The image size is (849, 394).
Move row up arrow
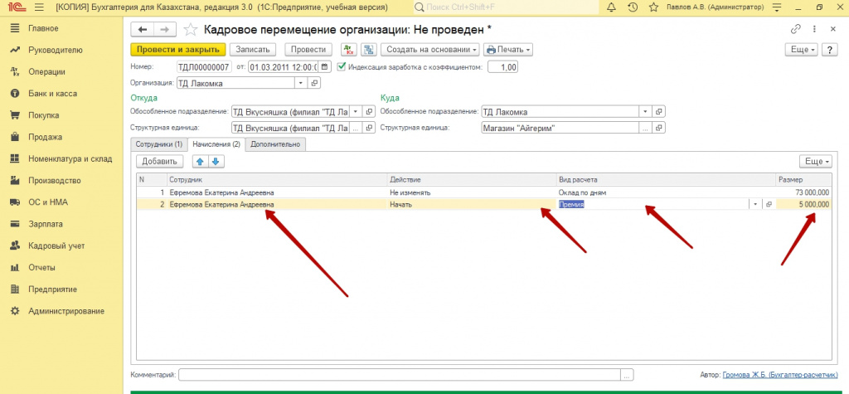pyautogui.click(x=201, y=161)
